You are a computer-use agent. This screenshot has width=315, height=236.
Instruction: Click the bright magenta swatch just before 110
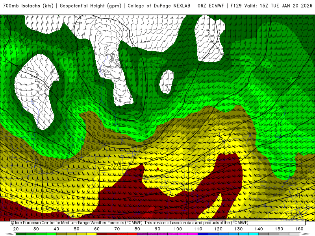click(193, 234)
